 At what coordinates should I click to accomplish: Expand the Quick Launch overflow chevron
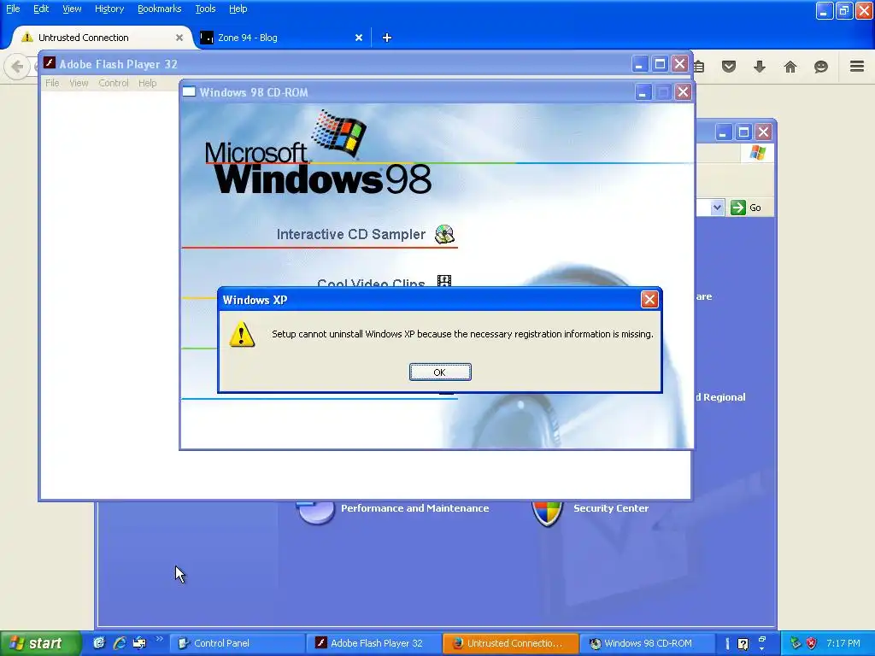click(x=160, y=639)
